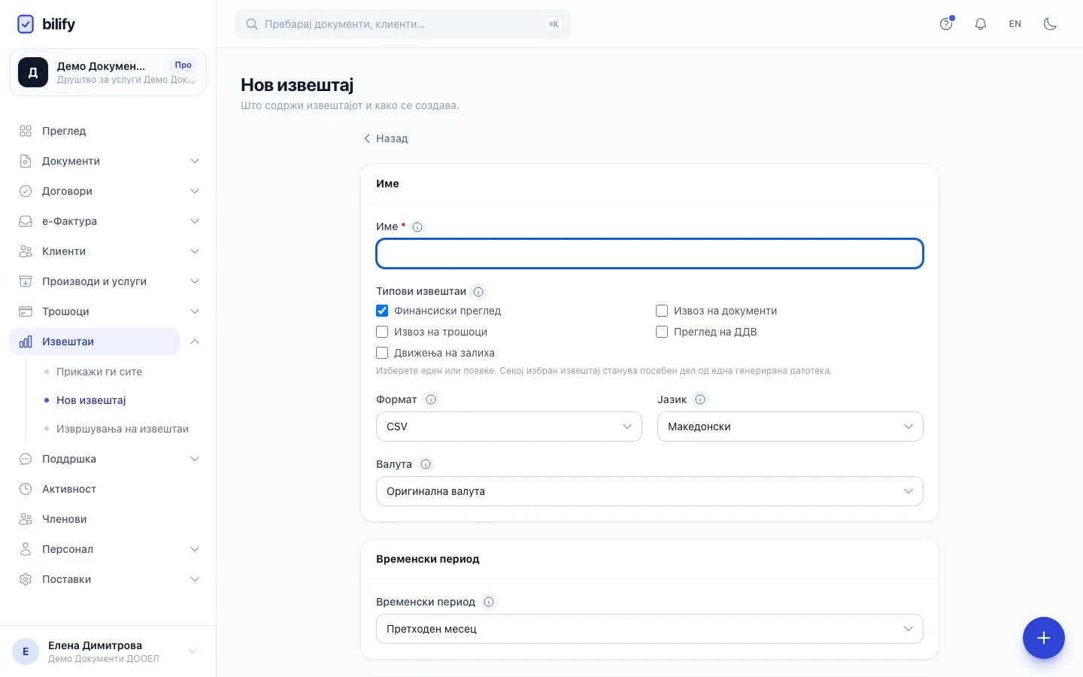The width and height of the screenshot is (1083, 677).
Task: Enable the Преглед на ДДВ checkbox
Action: (x=662, y=332)
